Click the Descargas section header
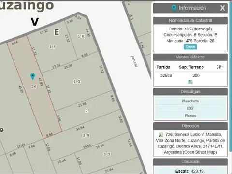The width and height of the screenshot is (232, 174). point(190,92)
